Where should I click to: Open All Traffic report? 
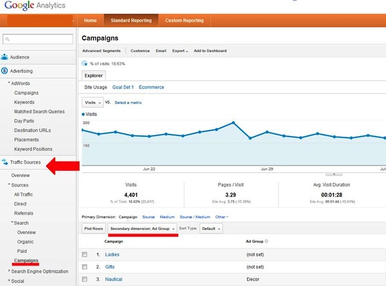(x=23, y=195)
